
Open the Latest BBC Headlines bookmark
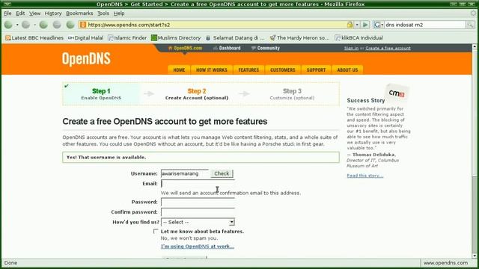[34, 38]
